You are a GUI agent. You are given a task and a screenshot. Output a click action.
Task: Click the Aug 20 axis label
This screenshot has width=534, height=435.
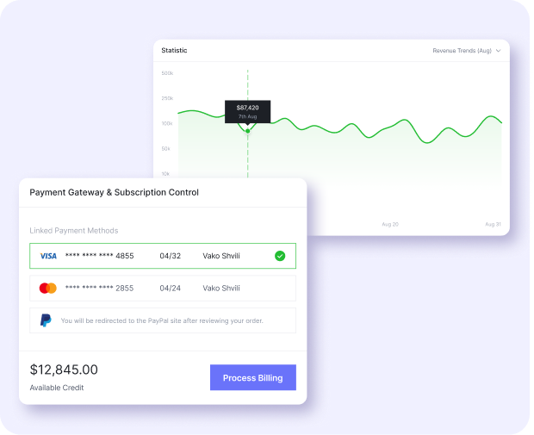tap(390, 224)
